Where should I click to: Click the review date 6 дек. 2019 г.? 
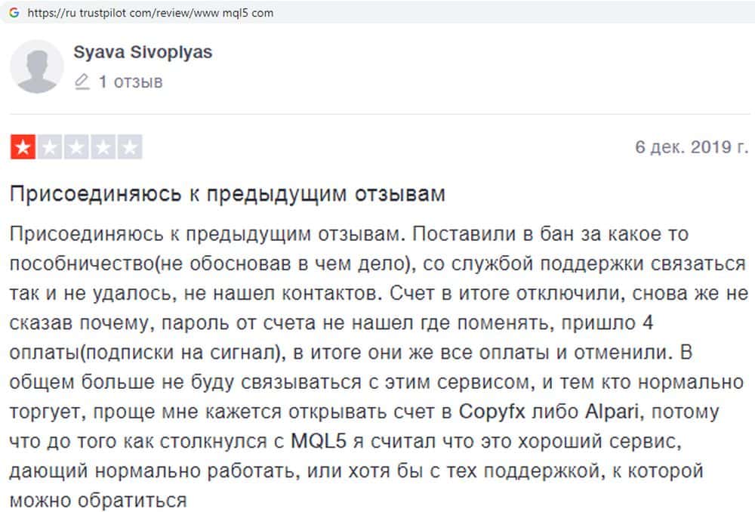pyautogui.click(x=692, y=147)
